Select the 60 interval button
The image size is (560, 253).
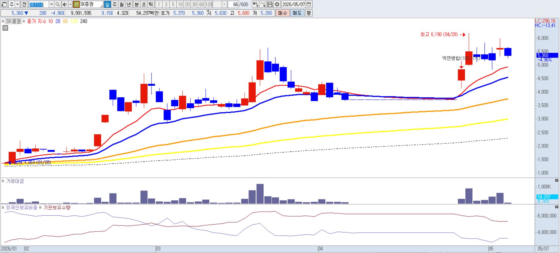click(202, 4)
